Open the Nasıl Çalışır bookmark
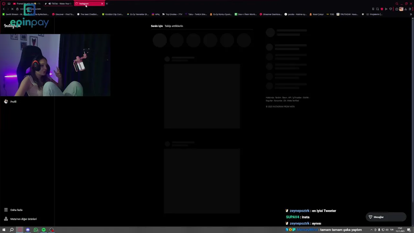This screenshot has height=233, width=414. pyautogui.click(x=317, y=14)
